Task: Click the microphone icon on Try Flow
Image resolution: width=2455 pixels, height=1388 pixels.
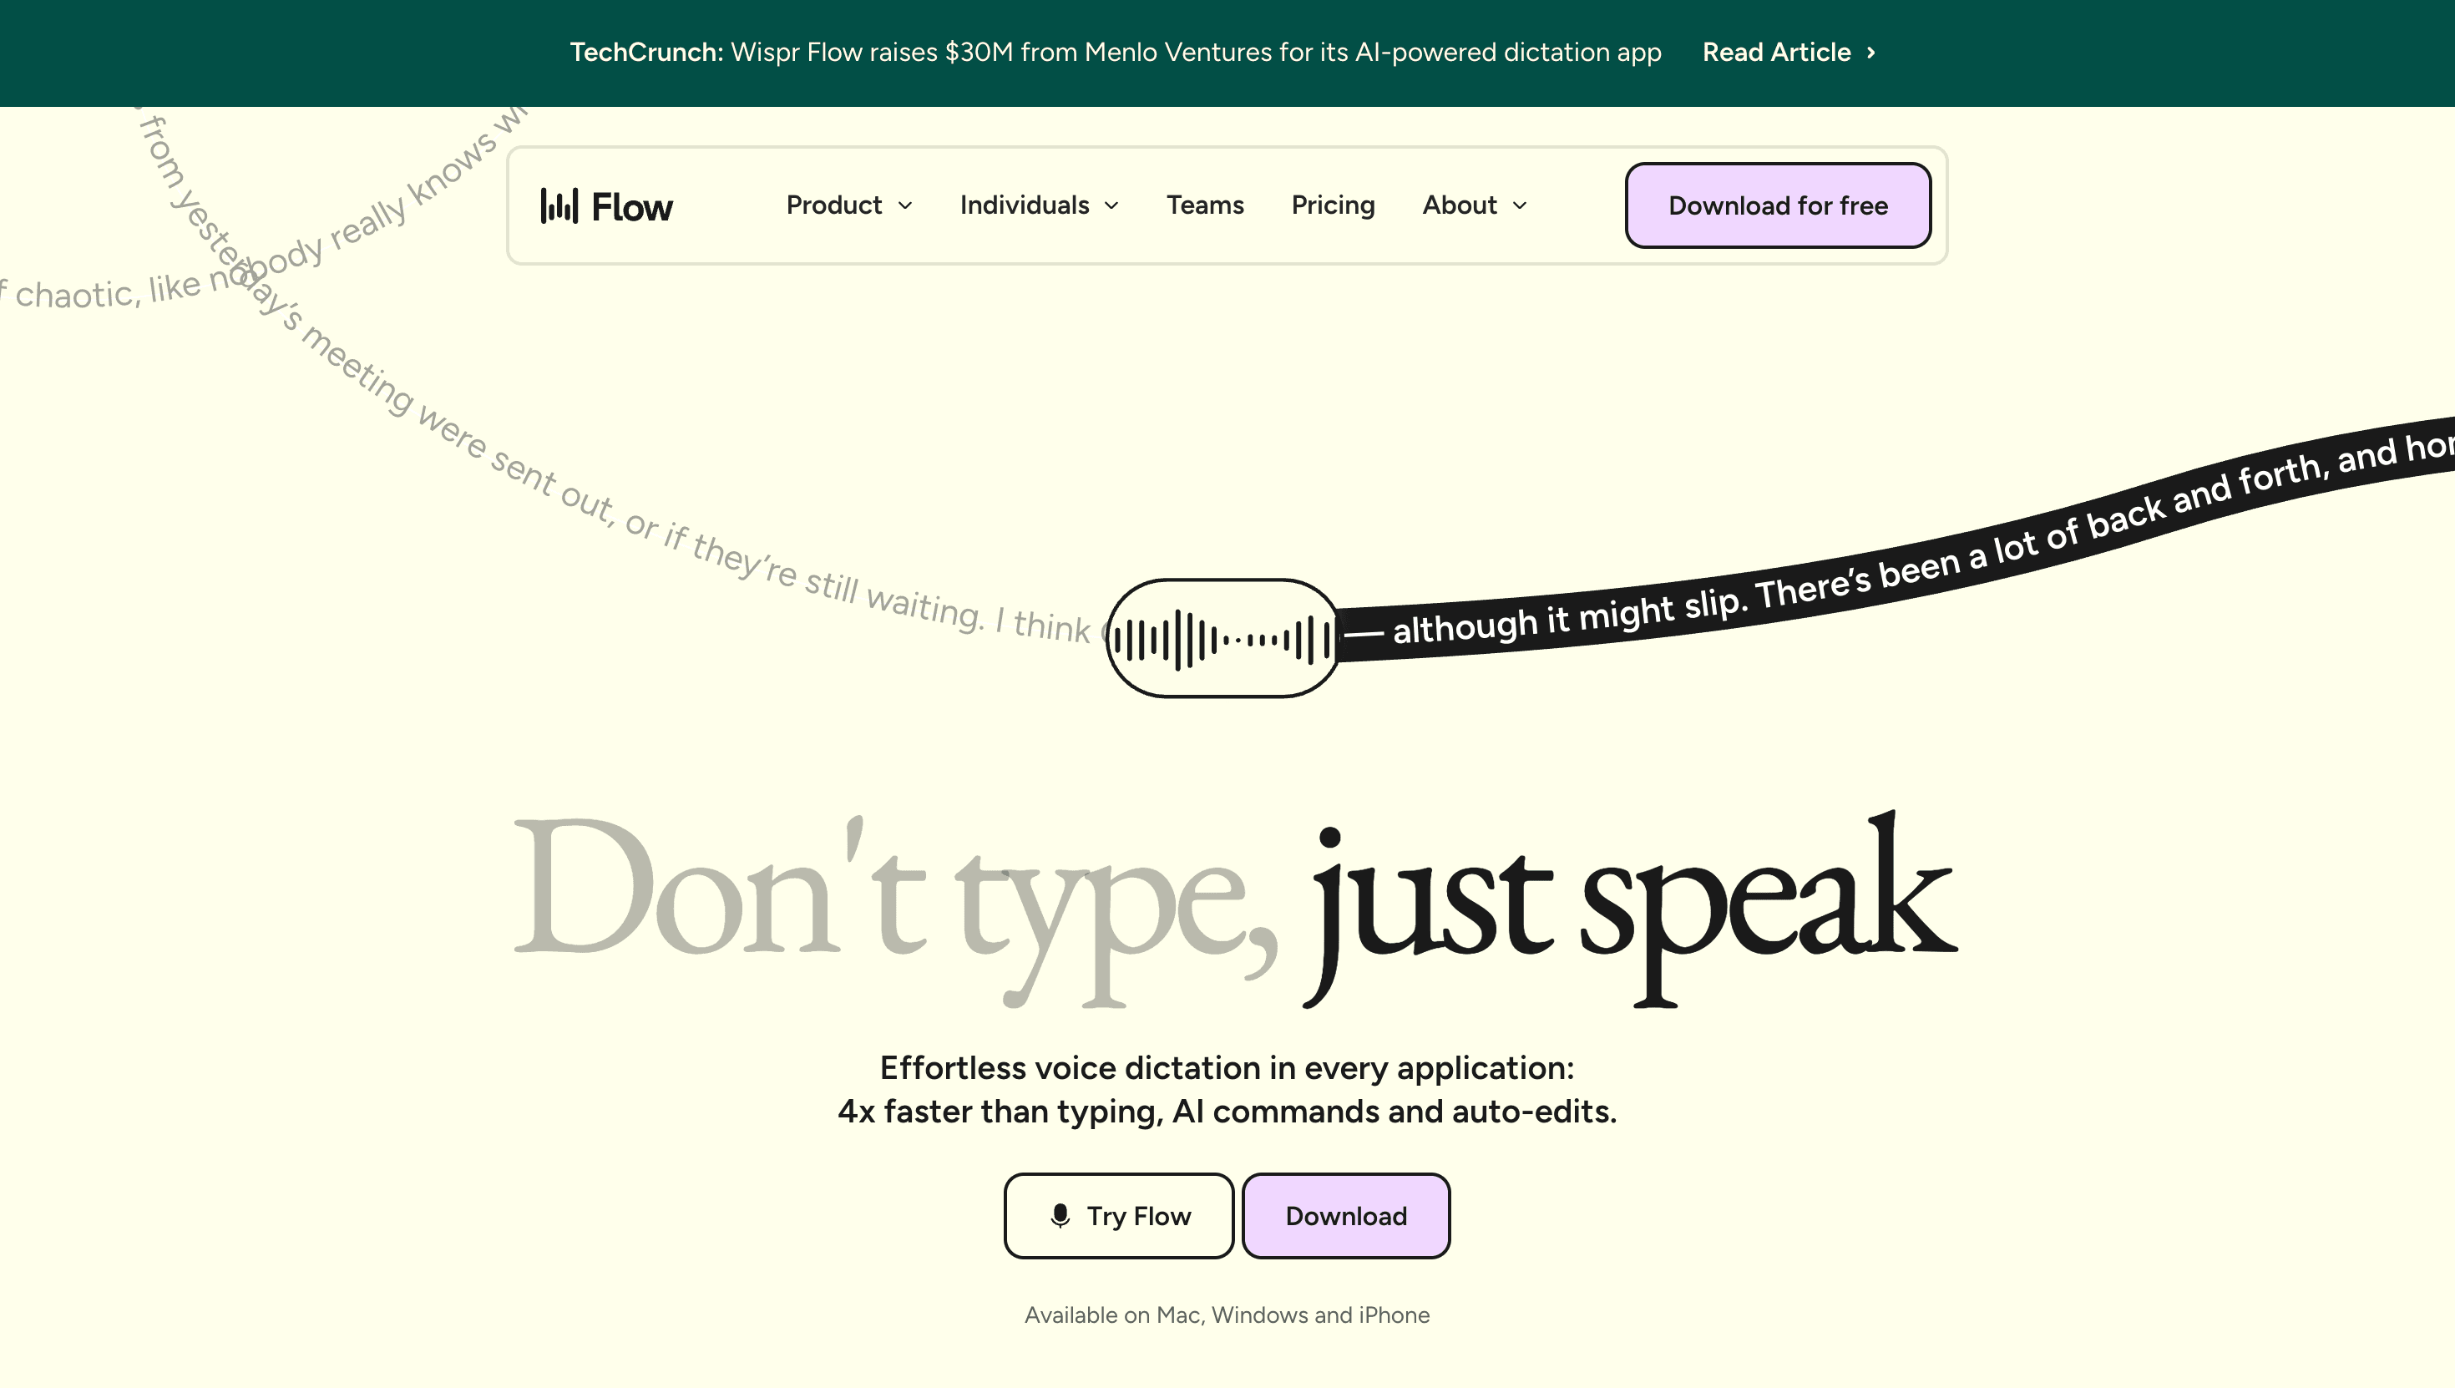Action: tap(1060, 1215)
